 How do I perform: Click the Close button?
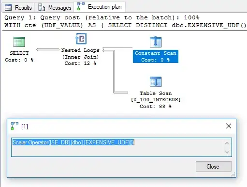click(x=214, y=167)
